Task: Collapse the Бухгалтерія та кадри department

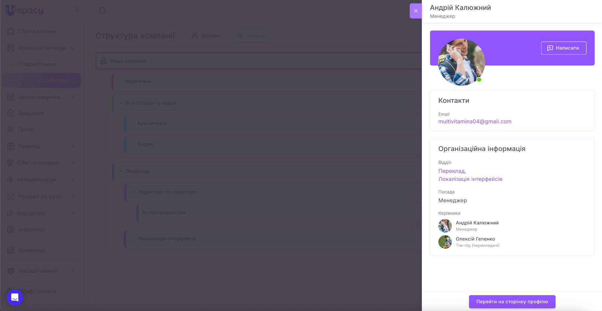Action: tap(121, 103)
